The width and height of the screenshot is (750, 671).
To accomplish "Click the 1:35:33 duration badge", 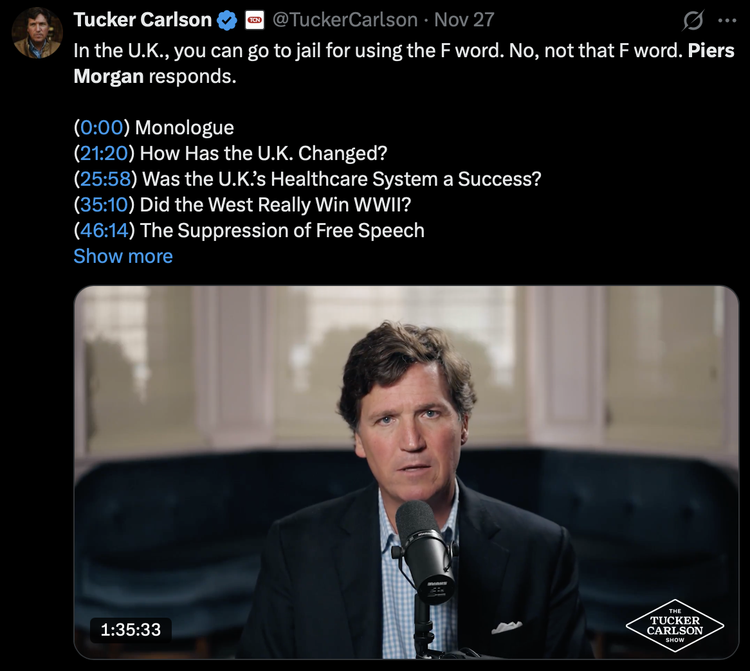I will 130,631.
